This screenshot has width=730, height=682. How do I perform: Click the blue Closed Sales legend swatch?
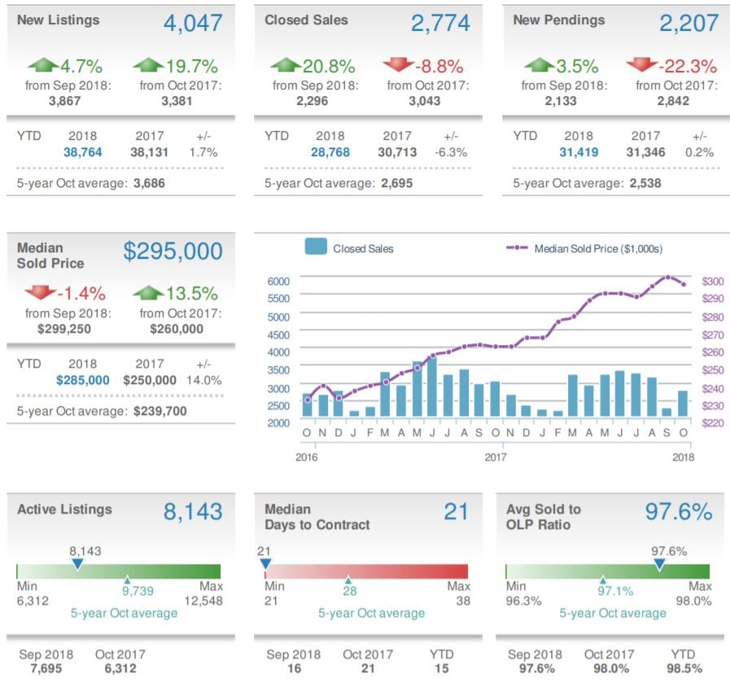(x=316, y=247)
